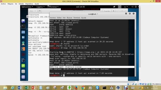Image resolution: width=161 pixels, height=90 pixels.
Task: Click the highlighted 8081/tcp blackice-icecap line
Action: pos(92,67)
